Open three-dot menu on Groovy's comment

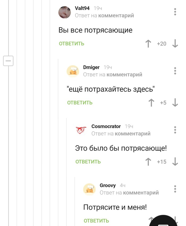pos(175,189)
